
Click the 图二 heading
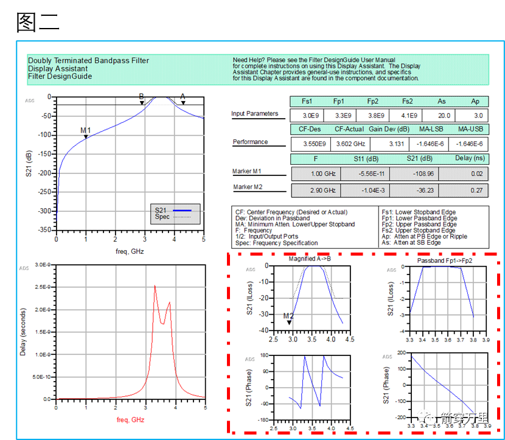38,23
